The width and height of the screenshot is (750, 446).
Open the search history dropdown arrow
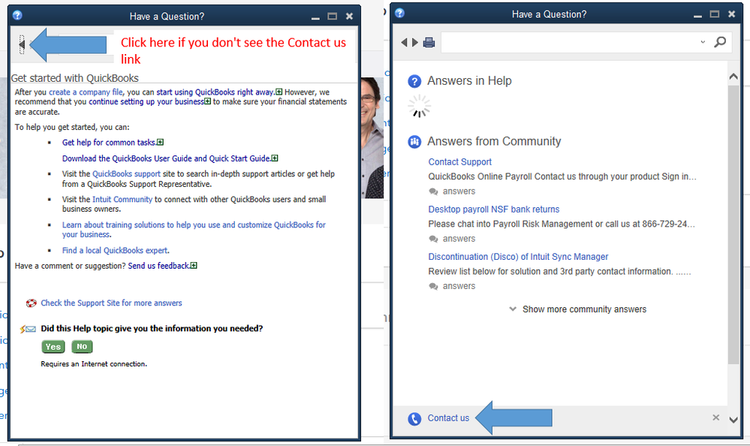click(x=702, y=43)
